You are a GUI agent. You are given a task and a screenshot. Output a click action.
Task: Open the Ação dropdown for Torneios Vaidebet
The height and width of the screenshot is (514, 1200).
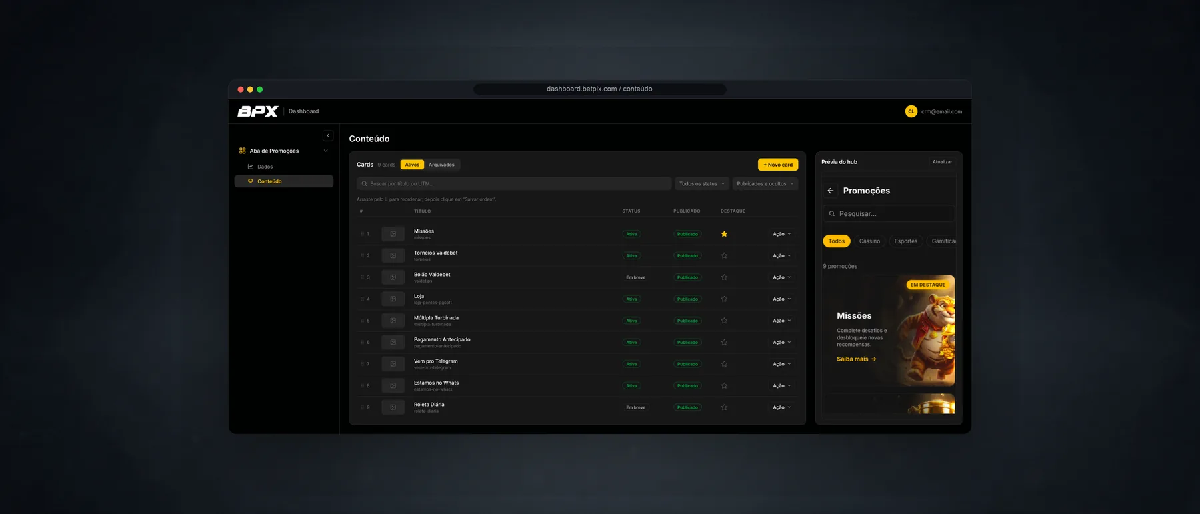(x=782, y=256)
